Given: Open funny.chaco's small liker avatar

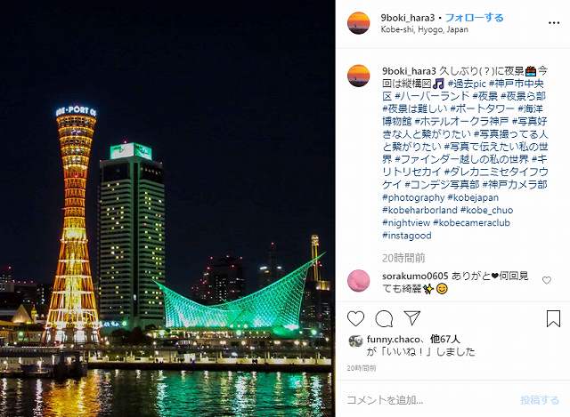Looking at the screenshot, I should (355, 341).
